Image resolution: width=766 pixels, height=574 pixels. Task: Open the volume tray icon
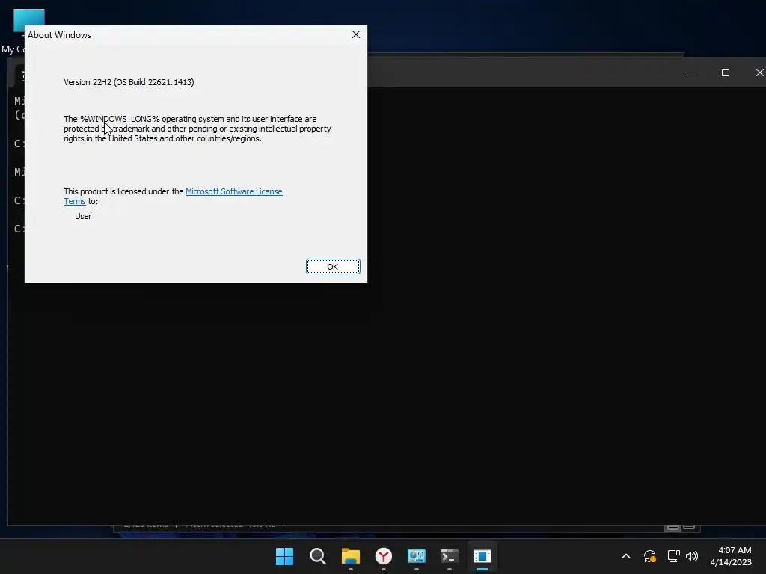pos(692,556)
